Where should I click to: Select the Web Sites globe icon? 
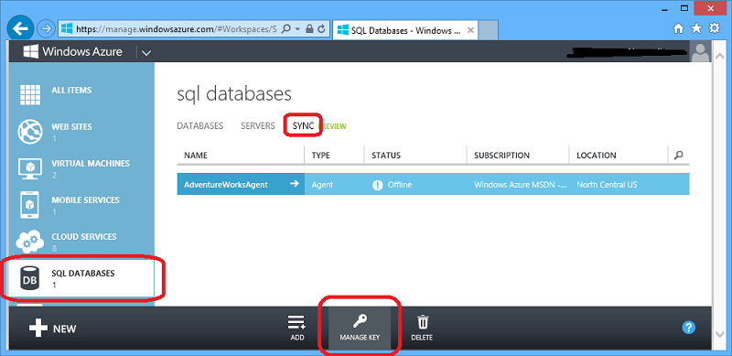[30, 132]
